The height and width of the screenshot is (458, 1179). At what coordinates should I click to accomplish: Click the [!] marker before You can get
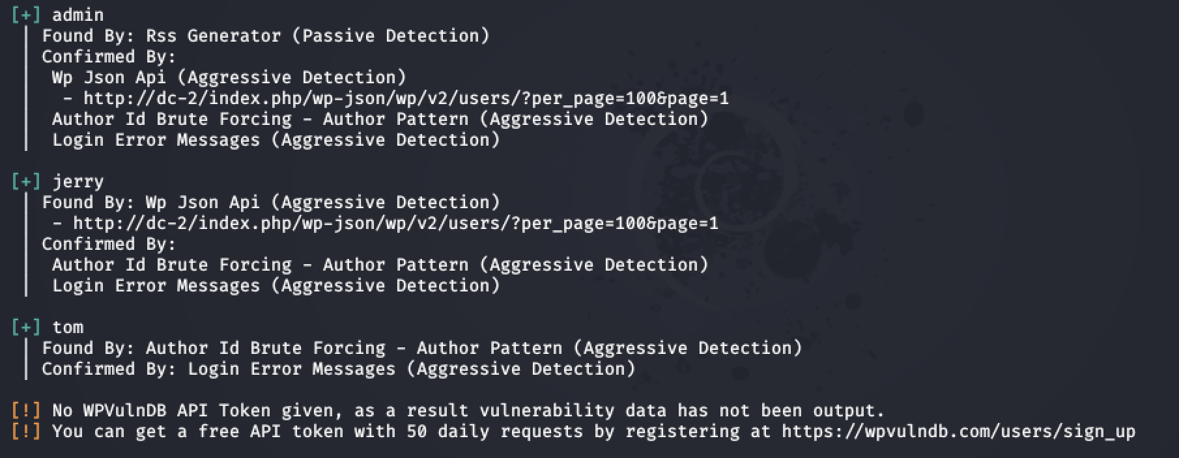[26, 431]
